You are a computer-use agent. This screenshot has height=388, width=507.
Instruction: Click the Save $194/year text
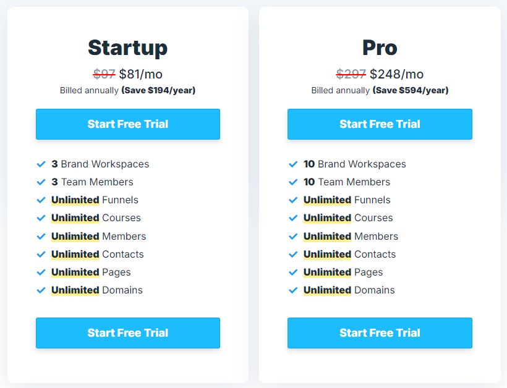(158, 90)
